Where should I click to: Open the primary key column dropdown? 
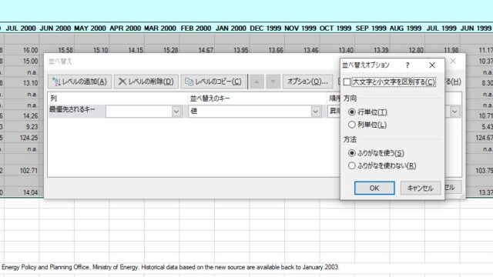pos(176,111)
